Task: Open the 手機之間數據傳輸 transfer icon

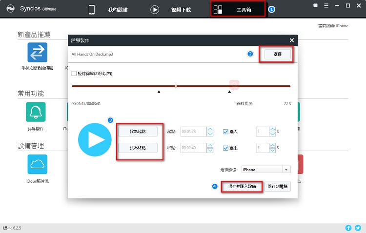Action: pyautogui.click(x=37, y=53)
